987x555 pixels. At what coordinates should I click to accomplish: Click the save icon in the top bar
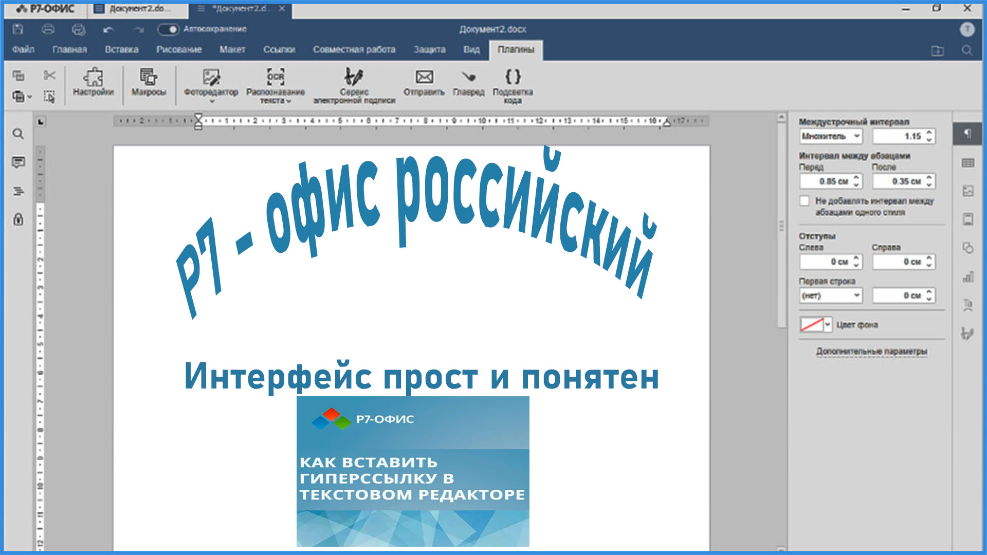[x=18, y=29]
